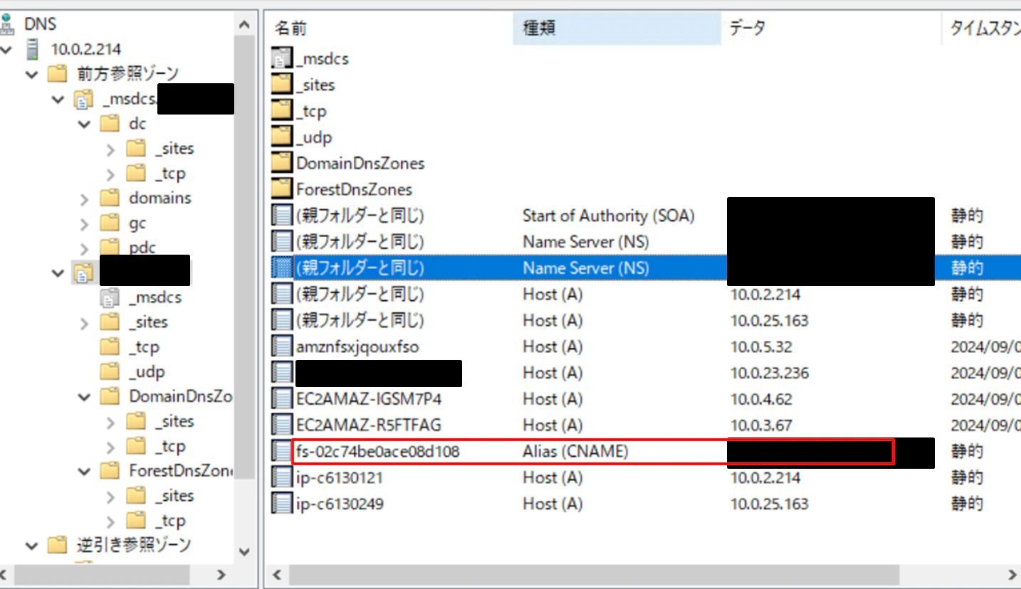
Task: Click the pdc folder icon in tree
Action: tap(109, 248)
